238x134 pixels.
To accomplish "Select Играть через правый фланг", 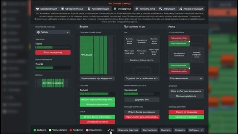I will pyautogui.click(x=154, y=52).
